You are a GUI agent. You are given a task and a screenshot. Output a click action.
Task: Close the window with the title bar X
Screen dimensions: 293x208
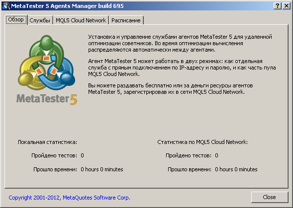click(x=286, y=6)
